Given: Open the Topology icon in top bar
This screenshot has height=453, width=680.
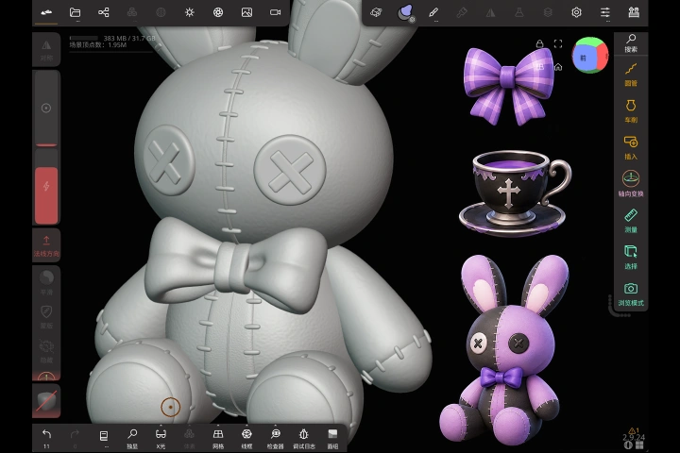Looking at the screenshot, I should point(376,12).
